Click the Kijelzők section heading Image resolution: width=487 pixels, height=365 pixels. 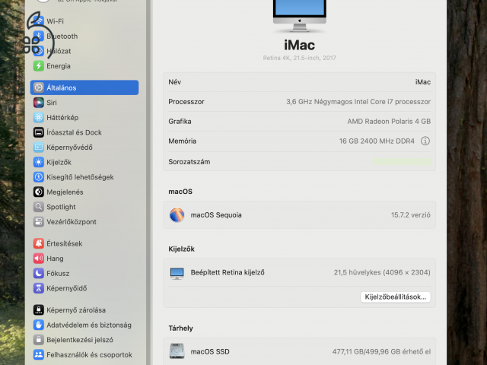181,249
